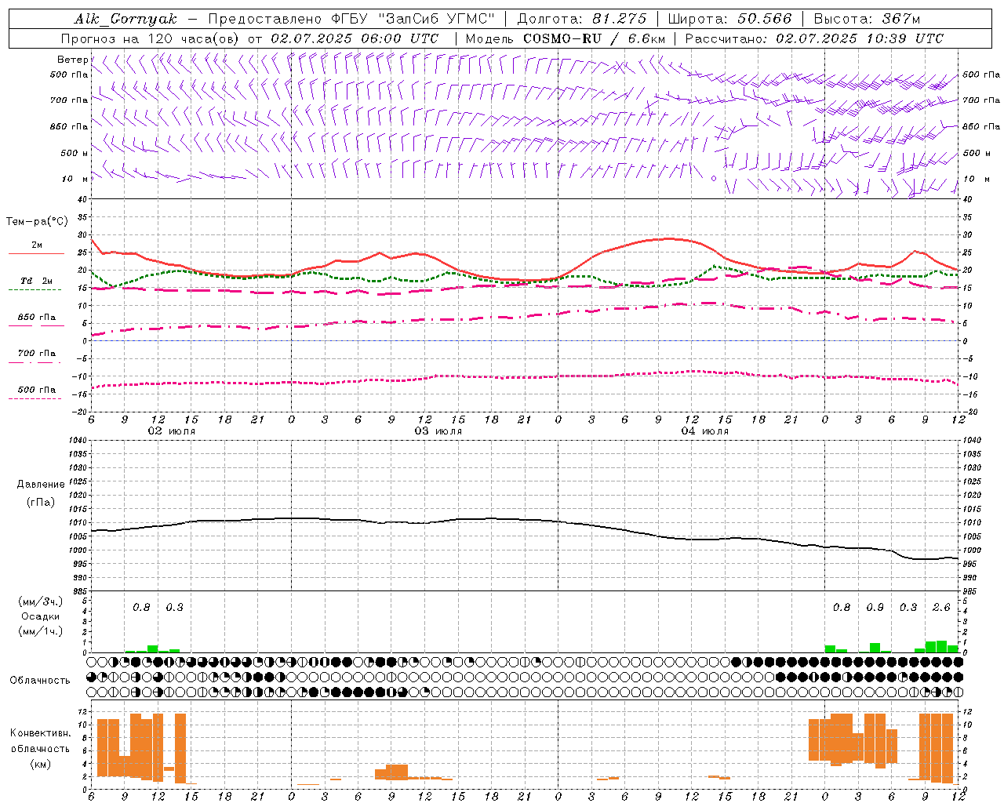Click the dashed green line sample under Td legend
The width and height of the screenshot is (1004, 803).
(35, 290)
